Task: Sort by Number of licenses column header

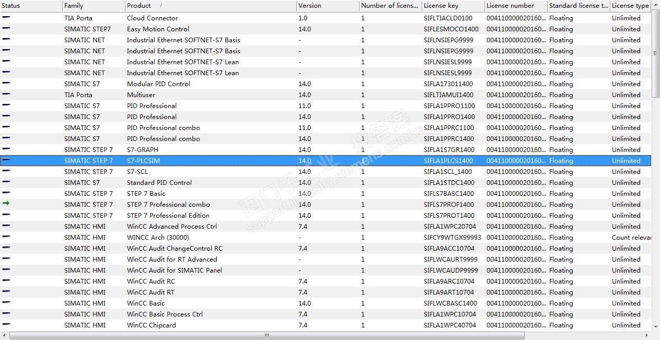Action: pyautogui.click(x=391, y=6)
